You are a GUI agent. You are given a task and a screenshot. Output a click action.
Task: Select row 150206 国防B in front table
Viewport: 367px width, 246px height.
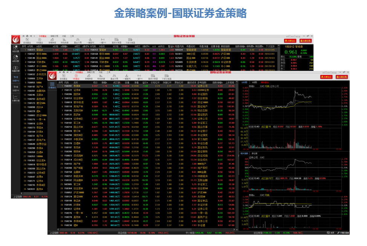tap(146, 94)
